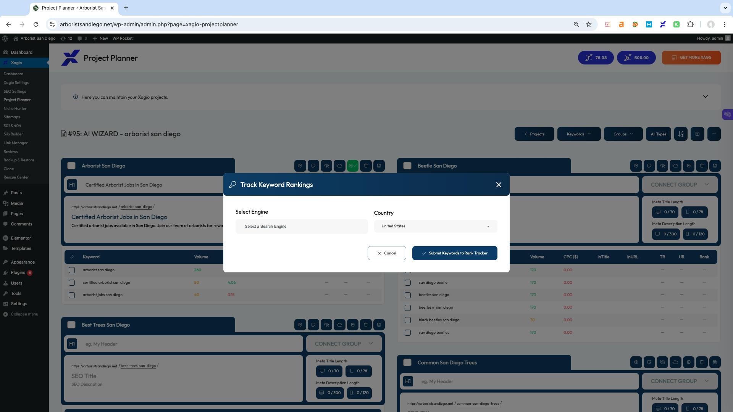Open the Groups dropdown menu
The width and height of the screenshot is (733, 412).
(x=623, y=134)
